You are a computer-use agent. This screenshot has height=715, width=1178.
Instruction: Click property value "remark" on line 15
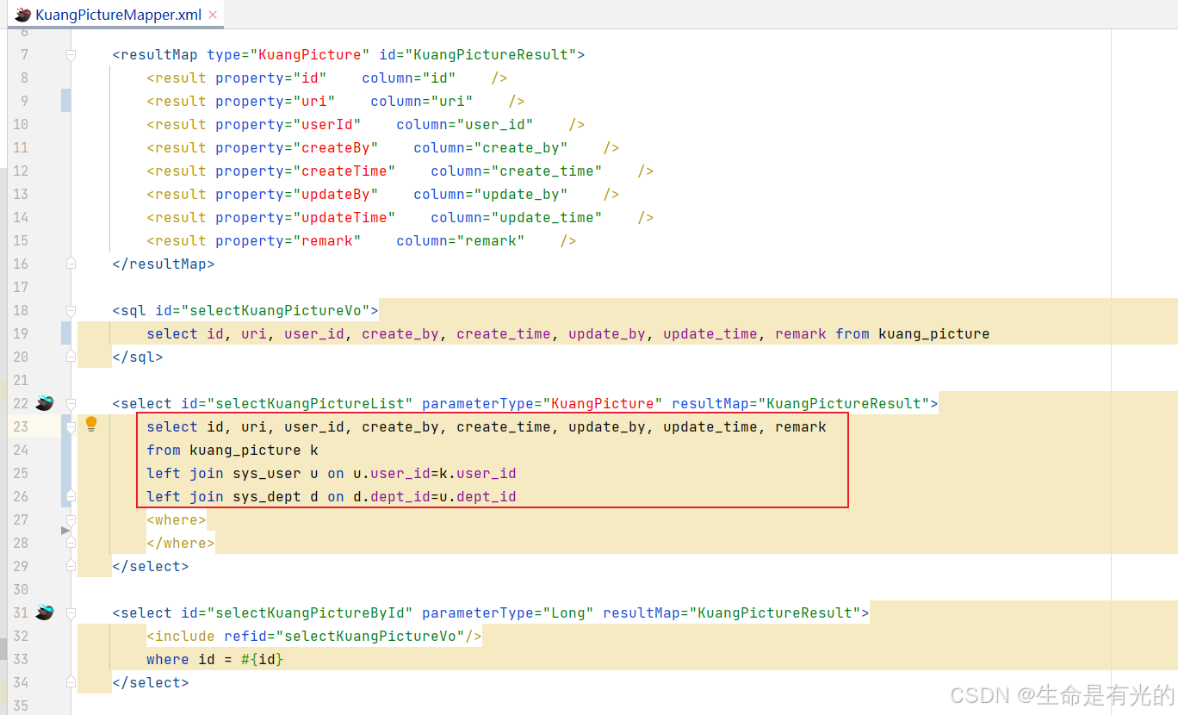[326, 240]
